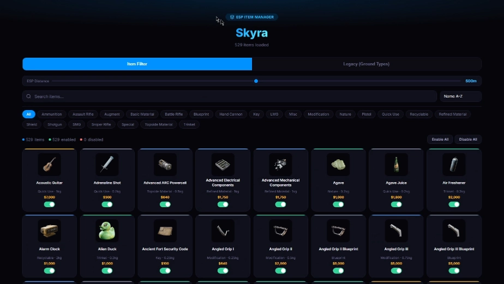
Task: Click the Acoustic Guitar item icon
Action: tap(49, 165)
